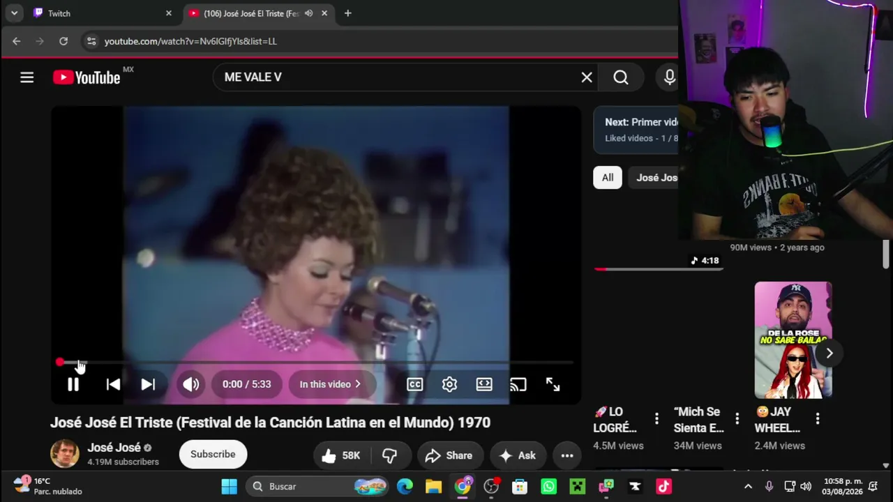893x502 pixels.
Task: Click the taskbar Buscar search box
Action: (x=317, y=487)
